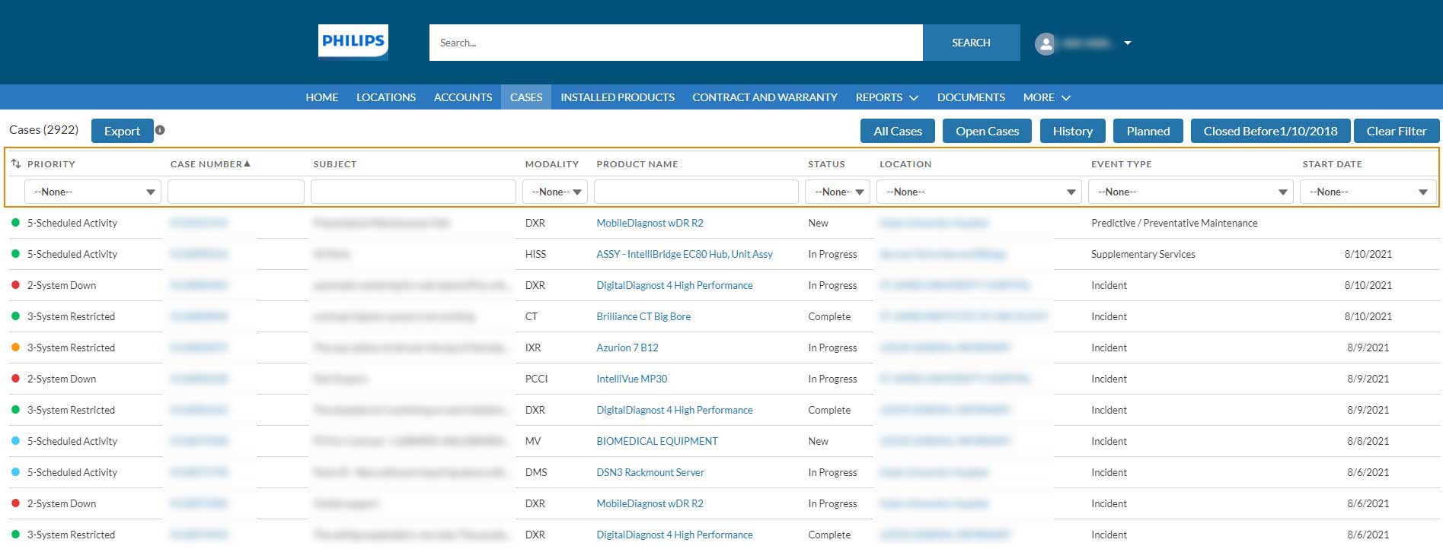Click the Subject filter text field
1443x549 pixels.
click(x=413, y=192)
